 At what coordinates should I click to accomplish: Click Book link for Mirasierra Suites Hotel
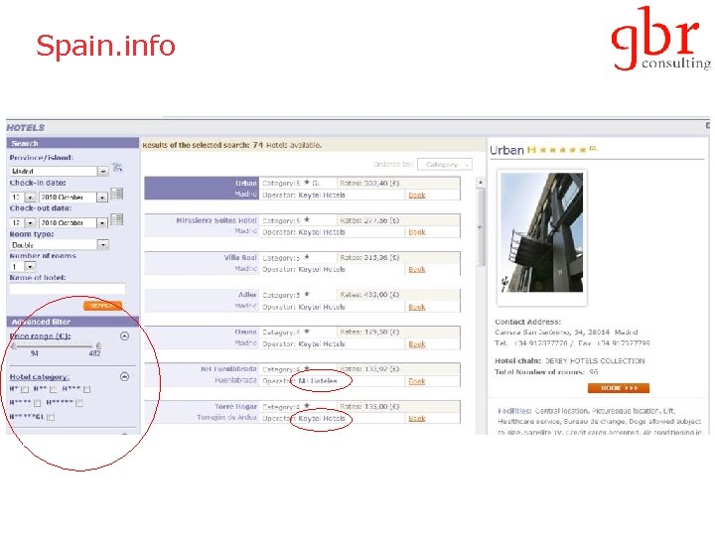pos(417,232)
